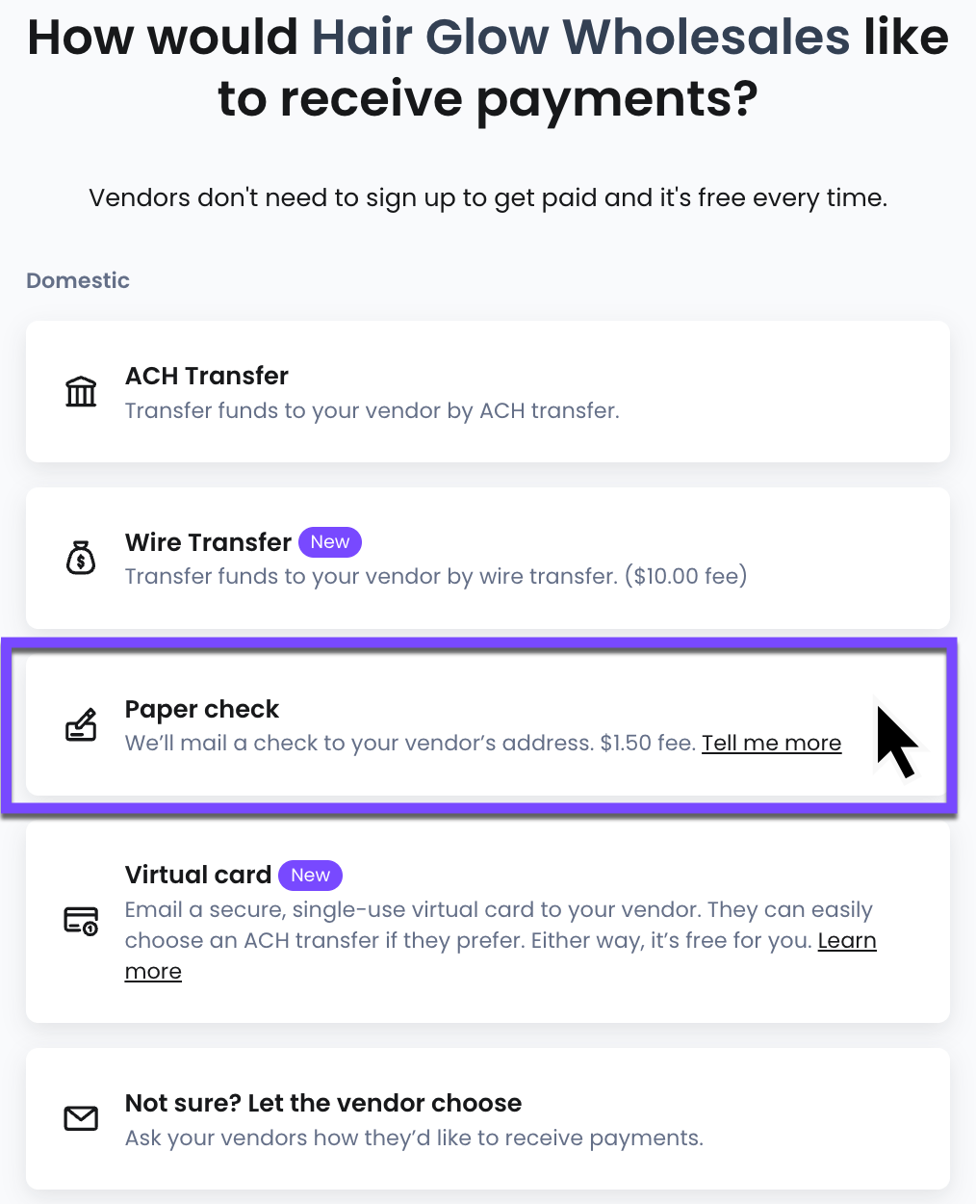
Task: Click the wire transfer $10.00 fee description
Action: (x=436, y=576)
